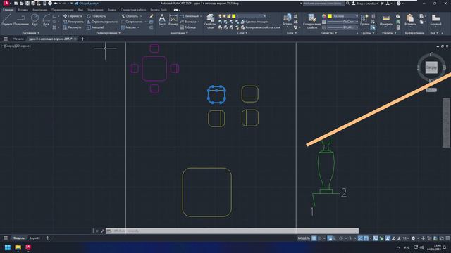The image size is (451, 253).
Task: Click the Выноска (Leader) tool
Action: tap(188, 22)
